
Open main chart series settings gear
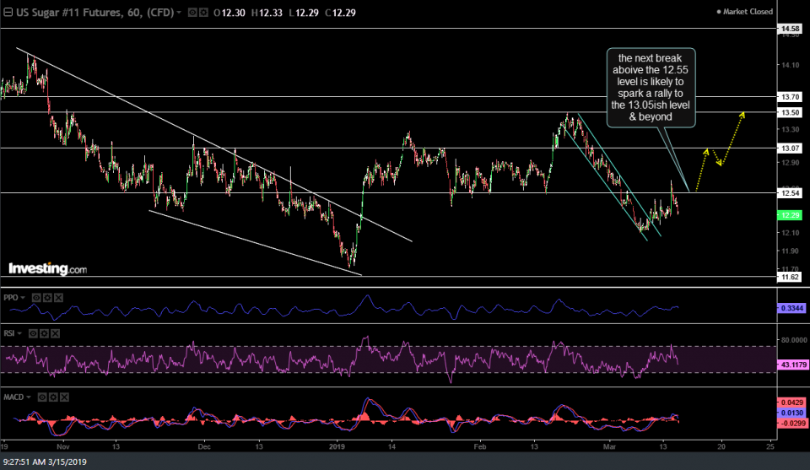(202, 14)
